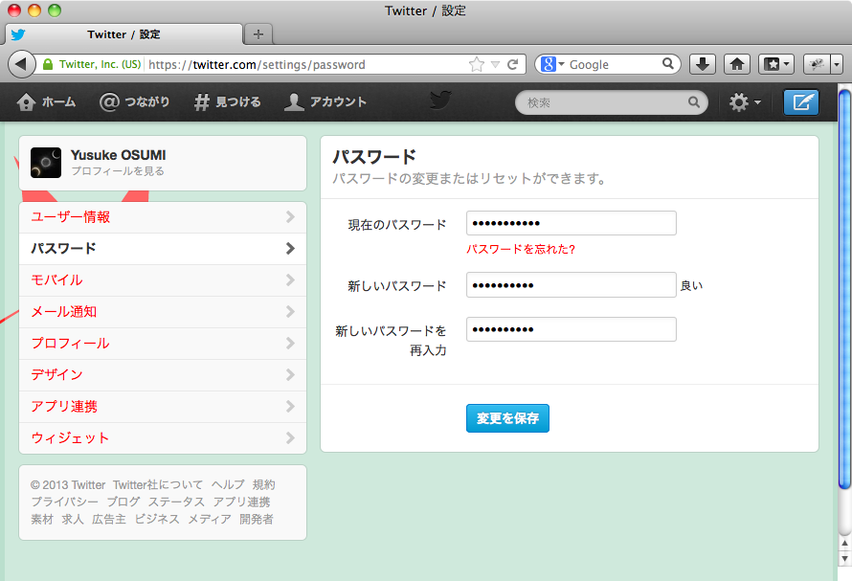Click 変更を保存 button
Screen dimensions: 852x581
[x=507, y=418]
